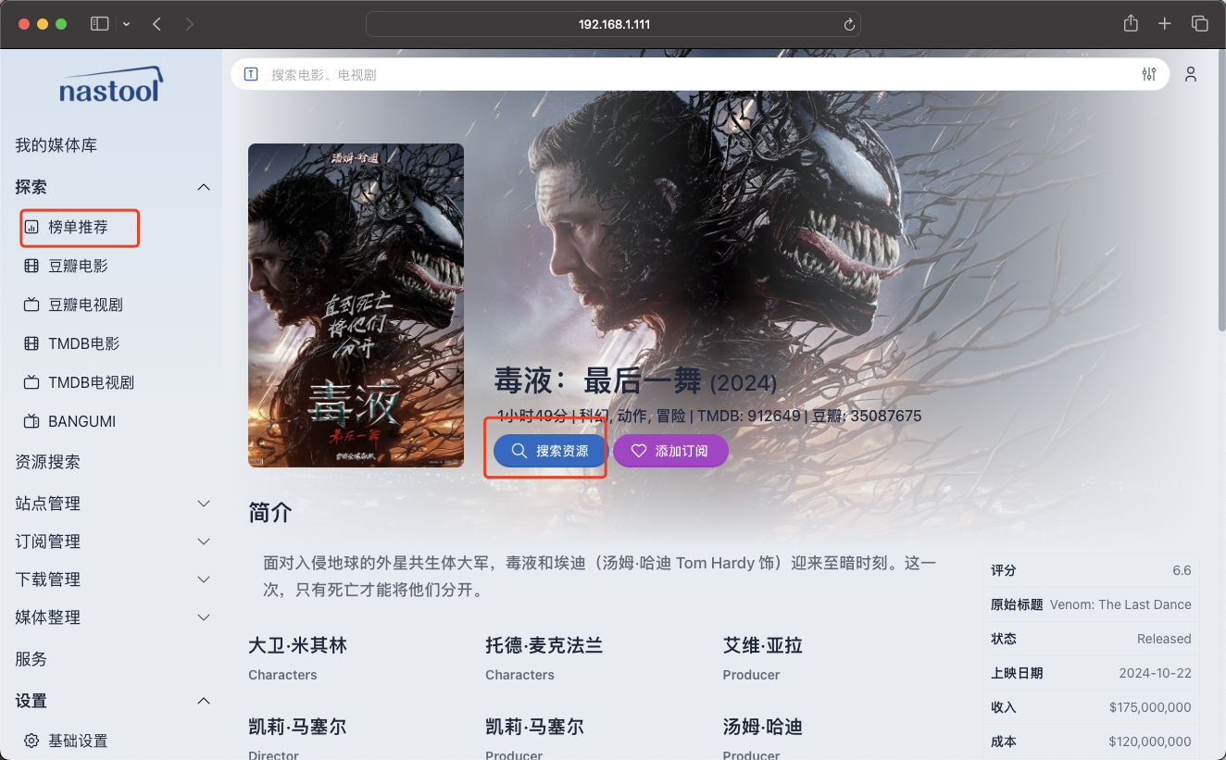This screenshot has height=760, width=1226.
Task: Expand the 站点管理 section
Action: pos(205,504)
